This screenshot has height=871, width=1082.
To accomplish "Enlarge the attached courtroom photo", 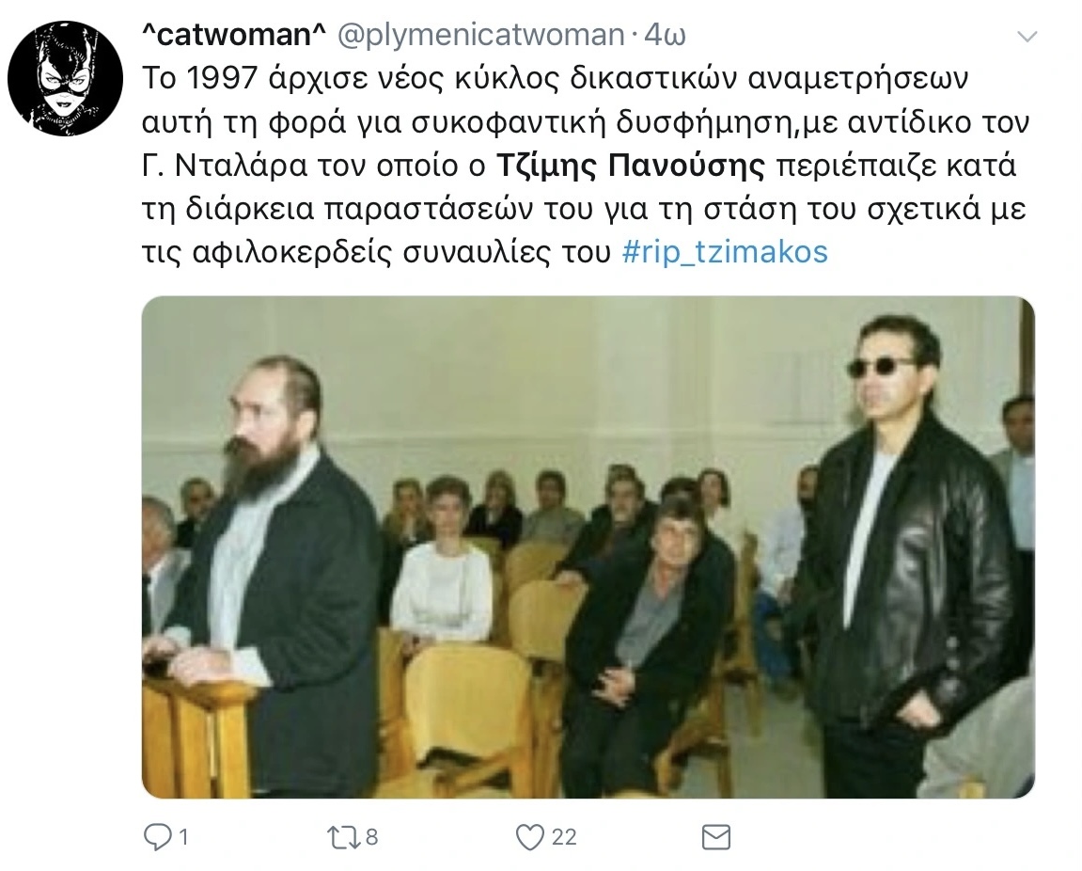I will [588, 547].
